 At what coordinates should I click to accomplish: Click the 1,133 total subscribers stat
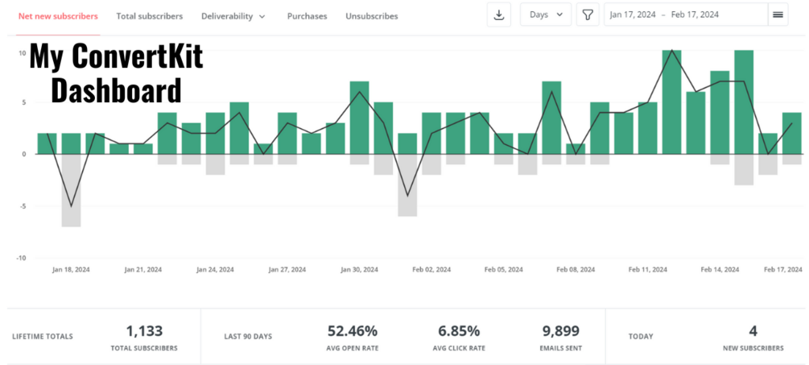144,331
